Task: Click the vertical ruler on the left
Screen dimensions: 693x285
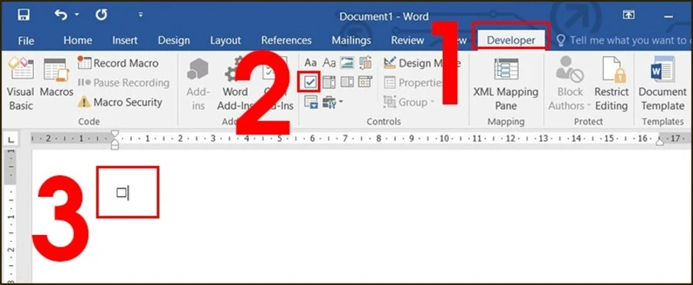Action: tap(11, 216)
